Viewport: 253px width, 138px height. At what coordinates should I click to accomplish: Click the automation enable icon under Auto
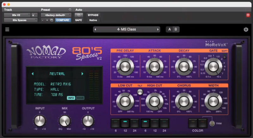click(78, 15)
